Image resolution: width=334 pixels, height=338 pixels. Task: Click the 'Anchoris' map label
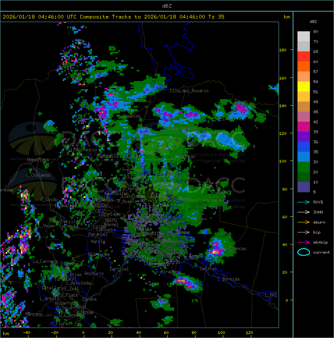(94, 273)
